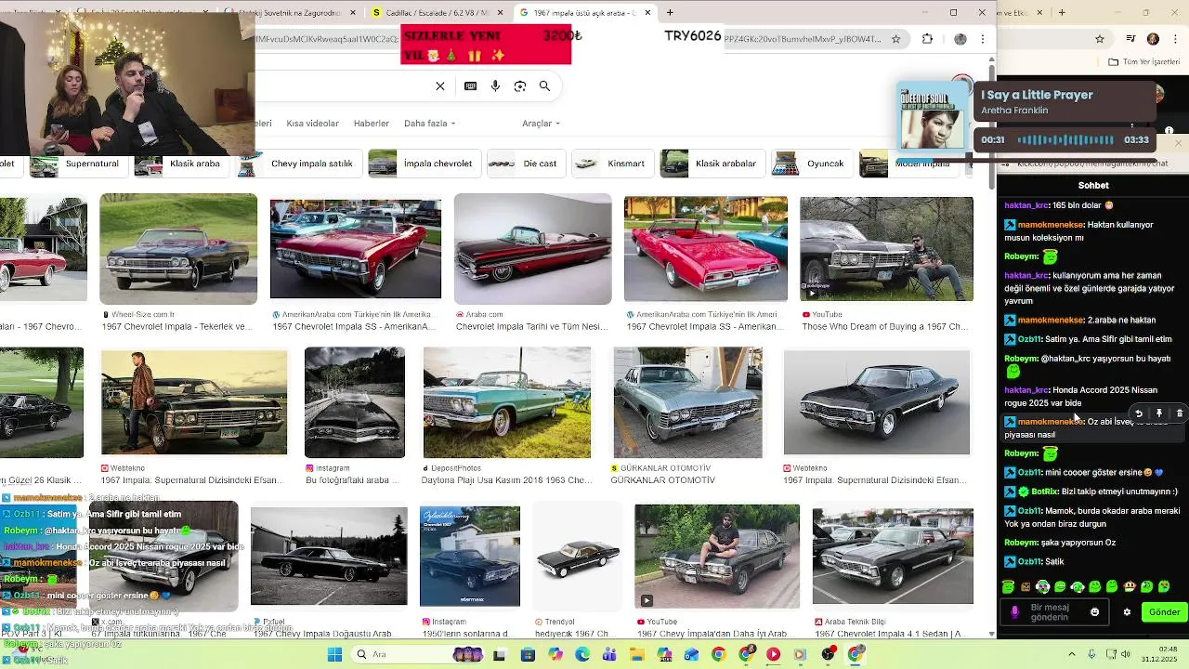Filter images by Supernatural chip
Viewport: 1189px width, 669px height.
pyautogui.click(x=77, y=164)
